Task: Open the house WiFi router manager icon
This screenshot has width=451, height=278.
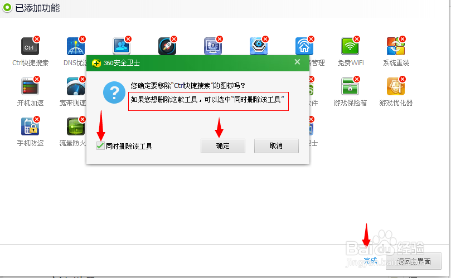Action: [x=304, y=46]
